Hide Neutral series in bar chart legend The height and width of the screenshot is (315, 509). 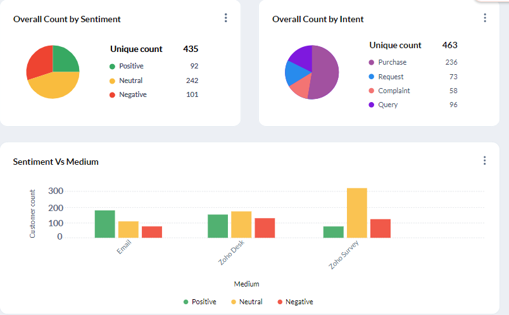(249, 302)
